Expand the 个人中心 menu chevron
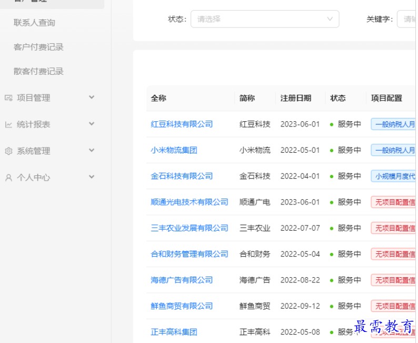This screenshot has width=418, height=343. (92, 178)
